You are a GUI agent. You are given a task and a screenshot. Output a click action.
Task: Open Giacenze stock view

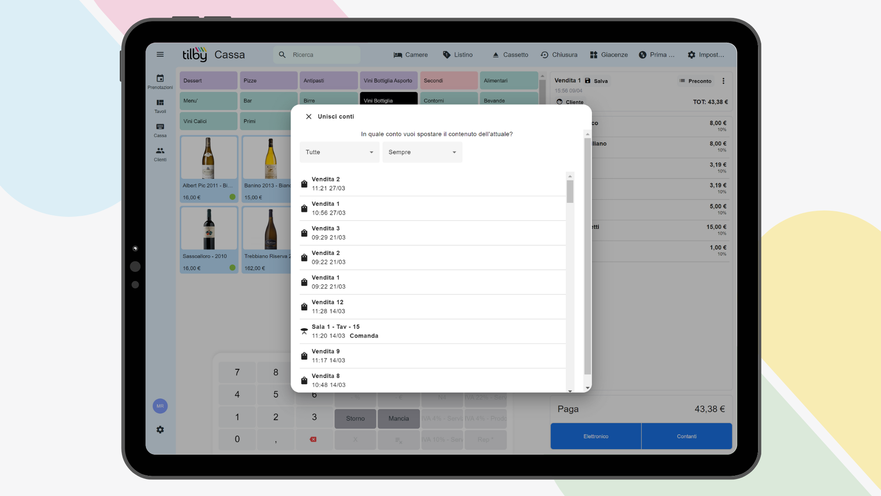click(609, 55)
